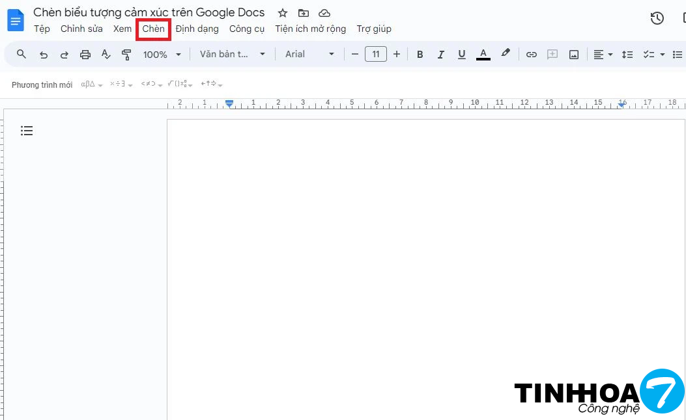Toggle bold formatting
Viewport: 686px width, 420px height.
coord(420,55)
